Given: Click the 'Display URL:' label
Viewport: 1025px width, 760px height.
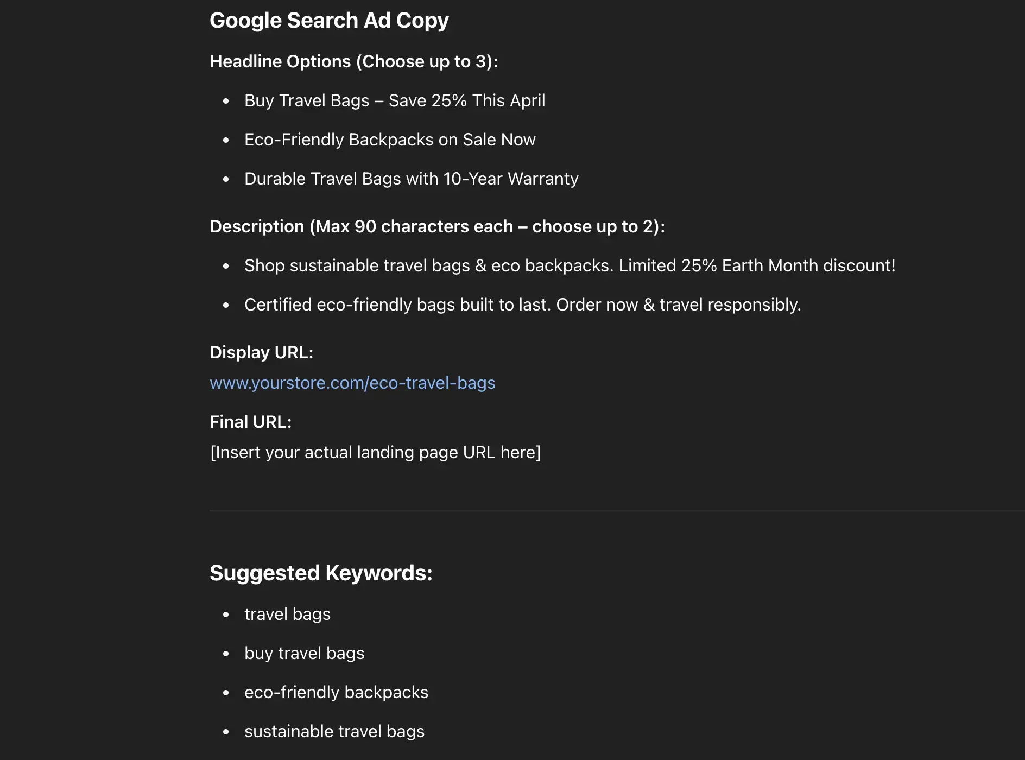Looking at the screenshot, I should (x=261, y=352).
